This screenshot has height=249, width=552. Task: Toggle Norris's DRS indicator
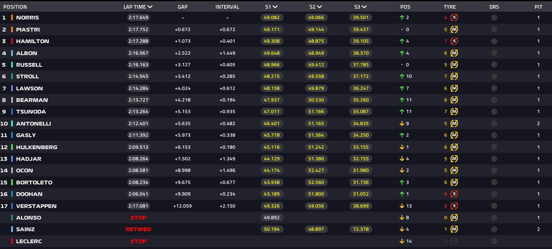[x=494, y=18]
